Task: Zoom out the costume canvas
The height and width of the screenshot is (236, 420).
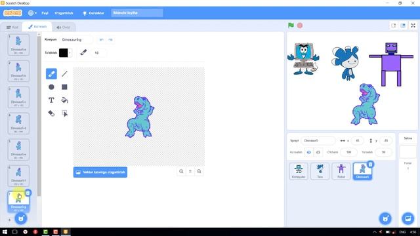Action: click(181, 171)
